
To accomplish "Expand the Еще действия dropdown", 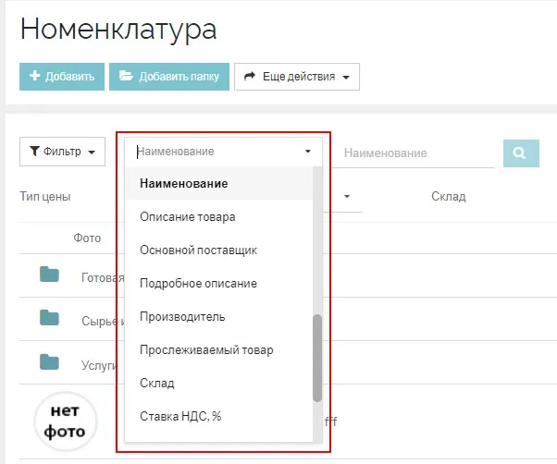I will 296,77.
